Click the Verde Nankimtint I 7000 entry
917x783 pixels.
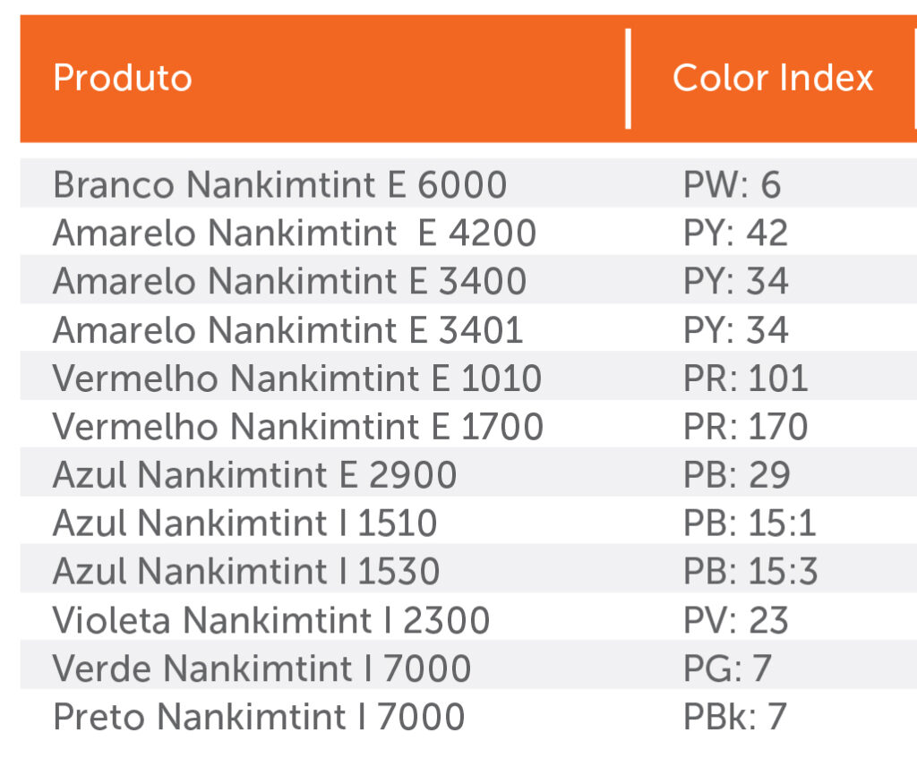pos(261,668)
